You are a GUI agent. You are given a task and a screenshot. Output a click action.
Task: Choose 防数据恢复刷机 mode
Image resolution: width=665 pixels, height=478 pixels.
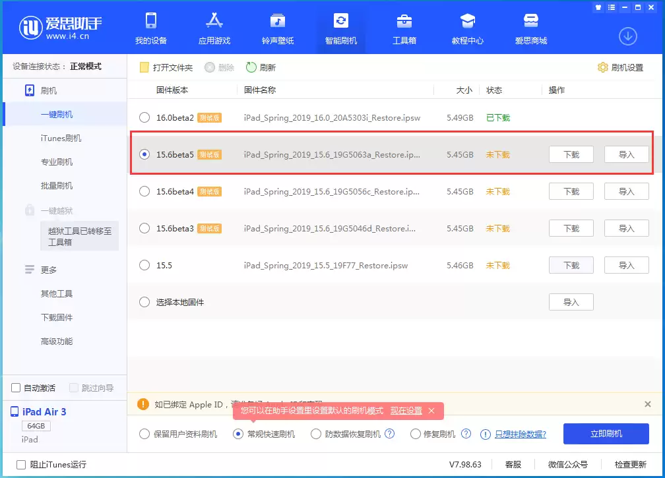tap(315, 434)
